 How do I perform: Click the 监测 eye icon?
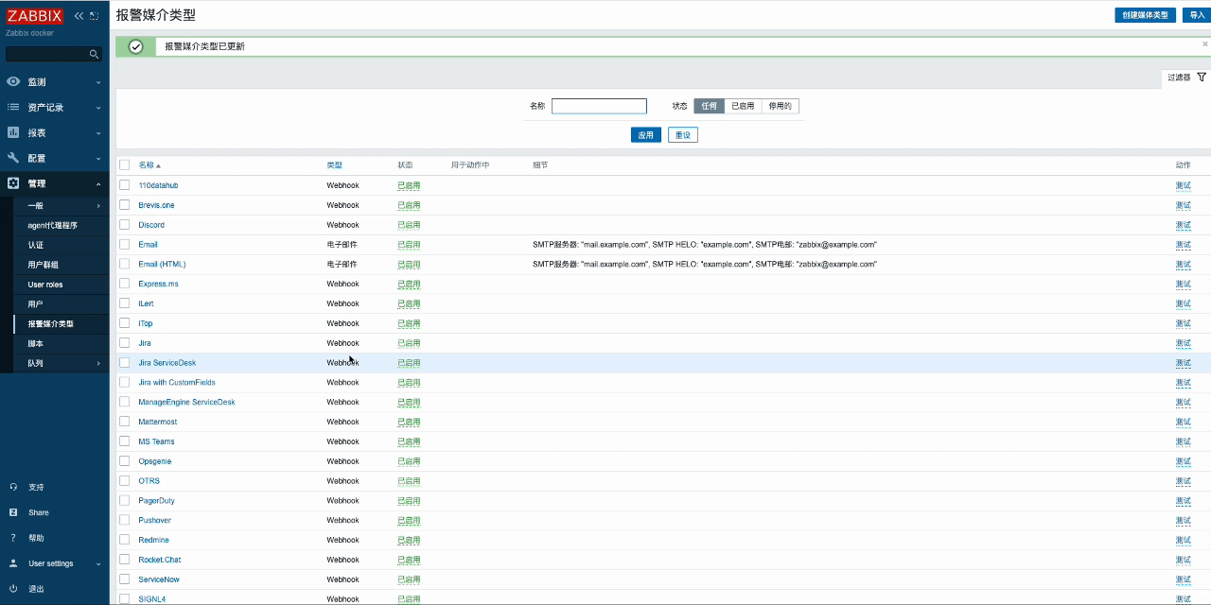(x=13, y=82)
